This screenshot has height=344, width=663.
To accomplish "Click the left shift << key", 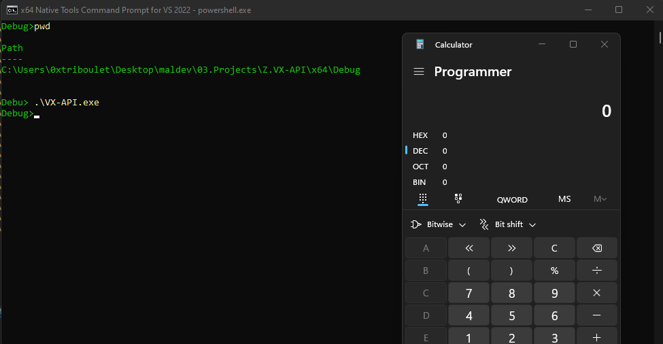I will coord(469,248).
